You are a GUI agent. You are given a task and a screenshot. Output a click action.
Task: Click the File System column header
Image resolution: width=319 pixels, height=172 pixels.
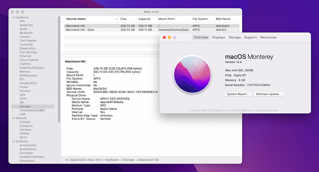[200, 19]
